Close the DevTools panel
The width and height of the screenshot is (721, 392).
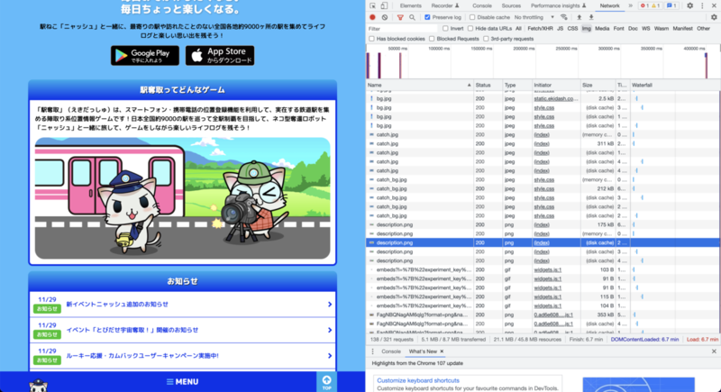point(714,5)
